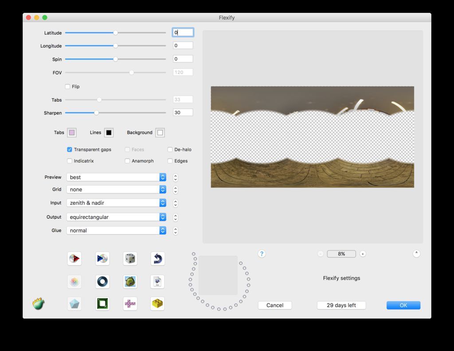Image resolution: width=454 pixels, height=351 pixels.
Task: Click the Latitude slider handle
Action: (x=116, y=33)
